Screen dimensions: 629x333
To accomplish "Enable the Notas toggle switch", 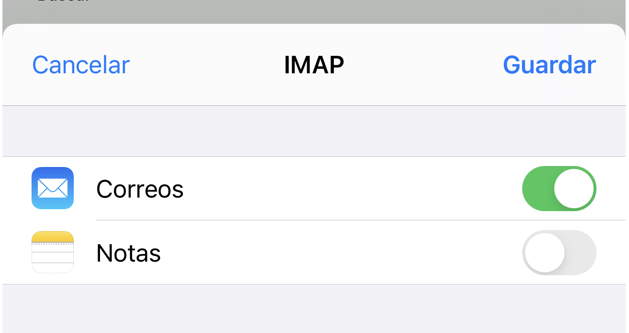I will tap(559, 252).
